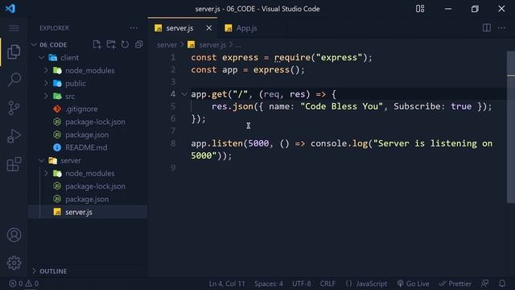Expand the src folder
515x290 pixels.
coord(47,96)
